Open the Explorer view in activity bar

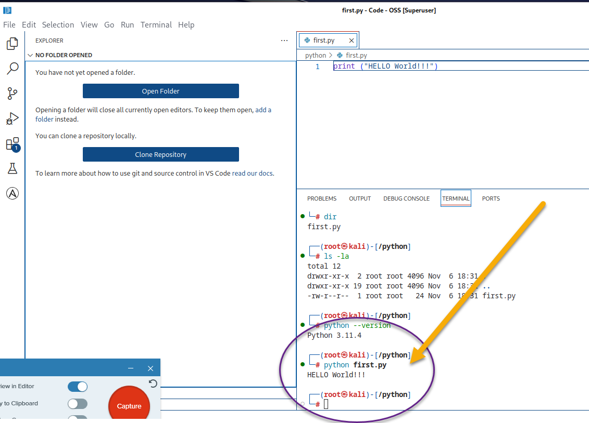tap(12, 44)
